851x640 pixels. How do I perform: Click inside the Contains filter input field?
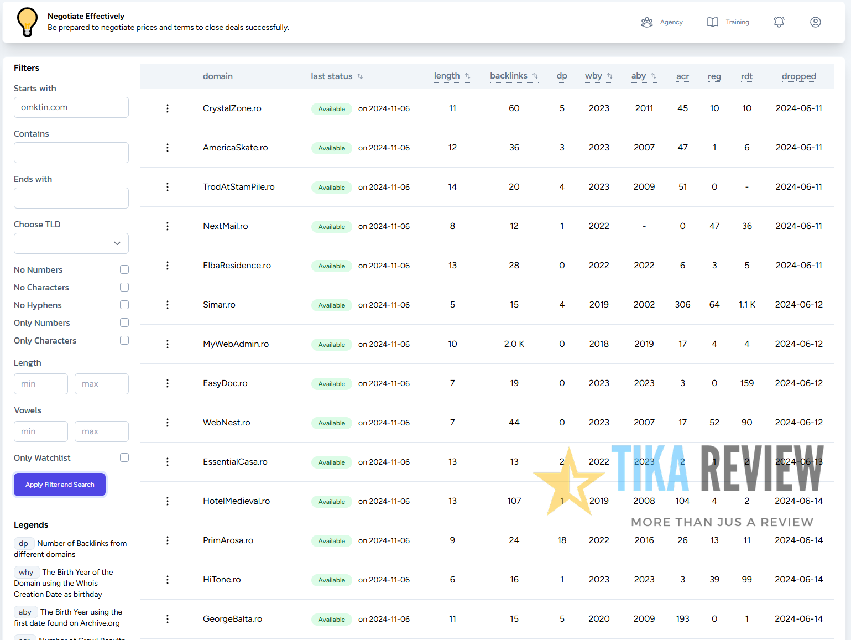[71, 153]
